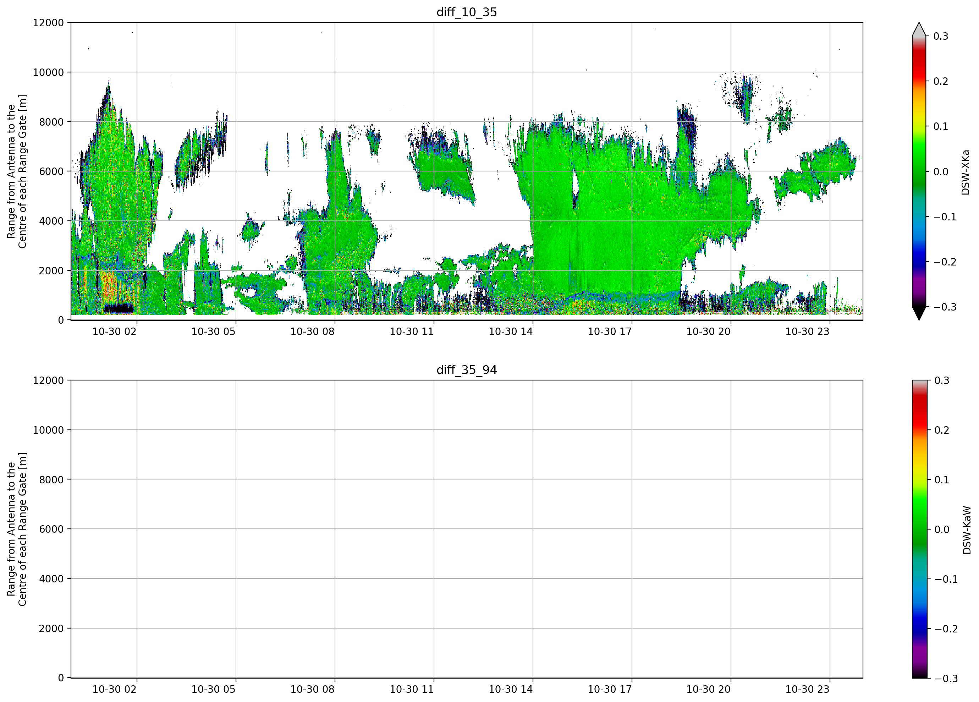Click top plot's 10-30 17 time label

pos(610,331)
